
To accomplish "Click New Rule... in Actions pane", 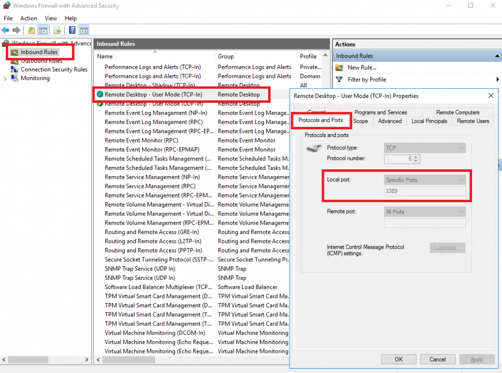I will pos(362,68).
